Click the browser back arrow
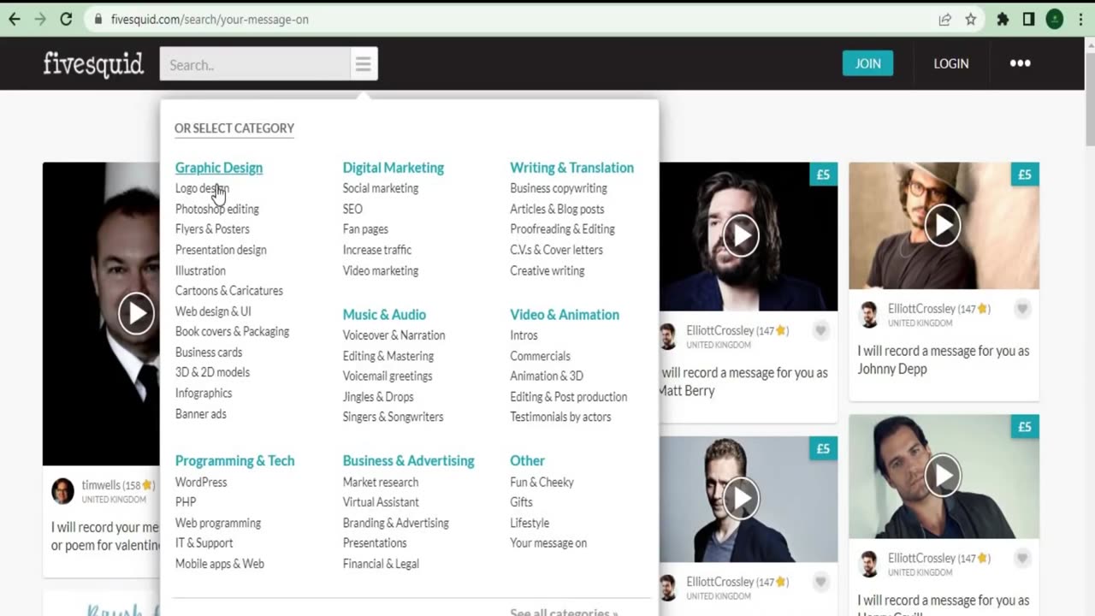1095x616 pixels. [15, 19]
